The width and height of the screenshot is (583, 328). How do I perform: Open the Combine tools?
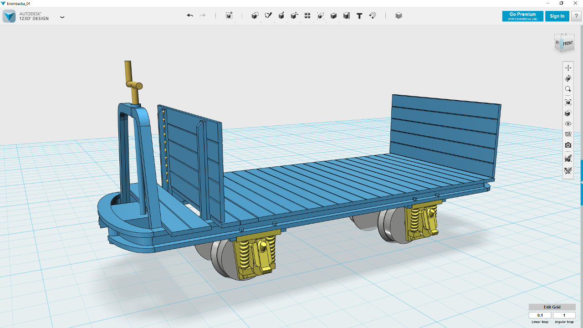333,15
